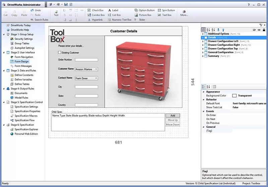Click the Move Up button

(173, 120)
